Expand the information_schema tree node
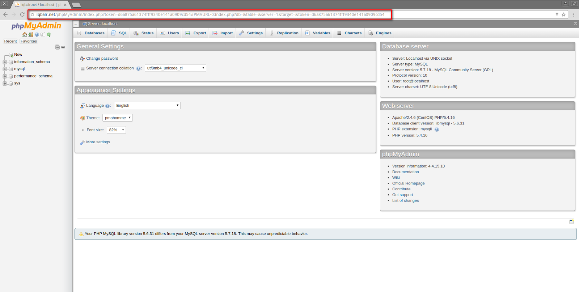Screen dimensions: 579x292 pos(5,62)
